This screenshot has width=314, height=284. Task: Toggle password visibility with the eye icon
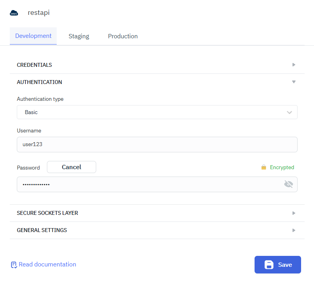click(289, 184)
